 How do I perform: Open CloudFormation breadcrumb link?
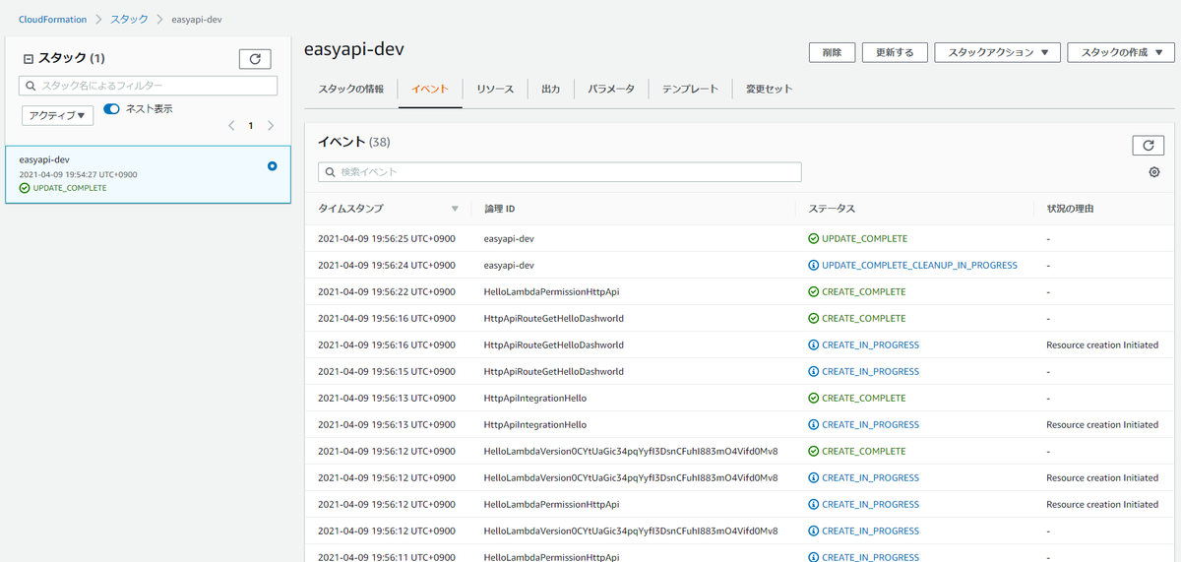pos(53,20)
